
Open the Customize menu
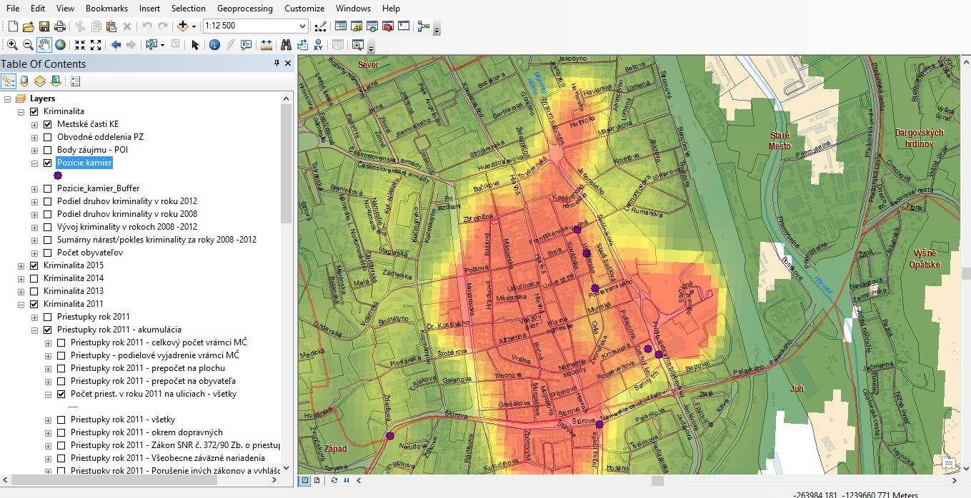pos(304,9)
